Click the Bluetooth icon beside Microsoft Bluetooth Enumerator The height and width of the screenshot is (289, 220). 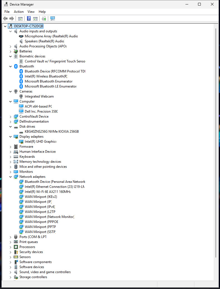(21, 81)
